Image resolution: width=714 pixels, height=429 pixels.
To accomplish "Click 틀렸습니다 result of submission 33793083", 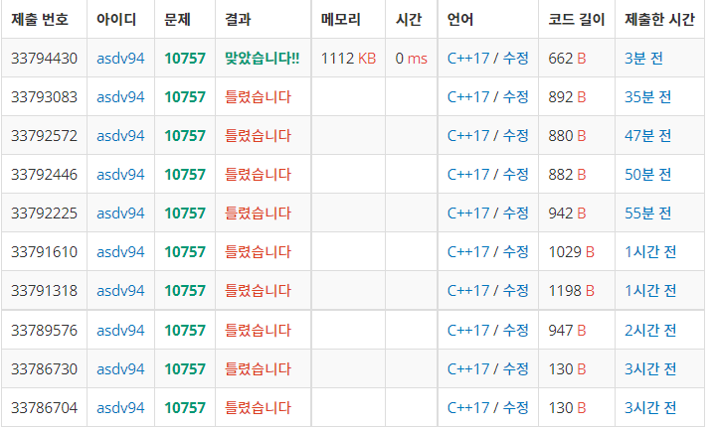I will (258, 97).
